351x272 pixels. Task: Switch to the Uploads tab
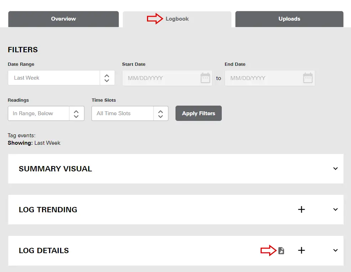289,18
